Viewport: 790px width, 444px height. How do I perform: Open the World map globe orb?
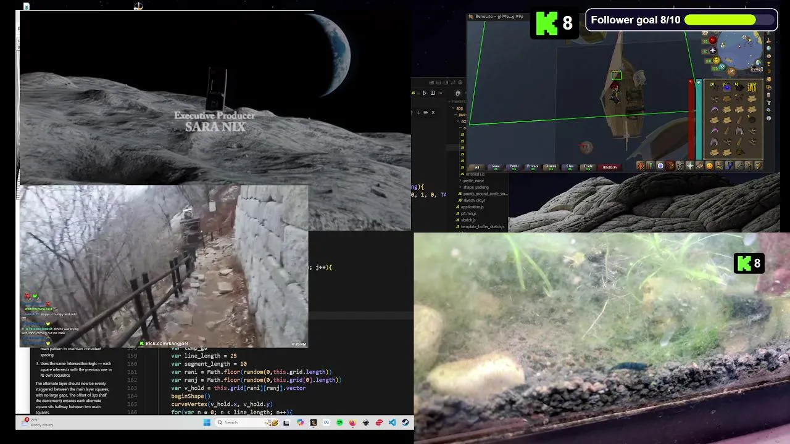[758, 63]
